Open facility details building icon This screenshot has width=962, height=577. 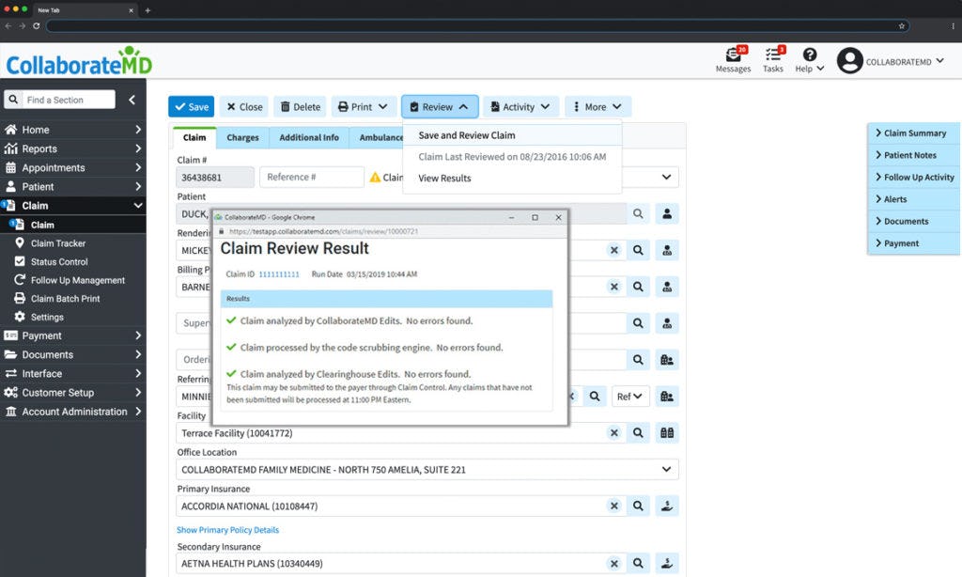(667, 432)
